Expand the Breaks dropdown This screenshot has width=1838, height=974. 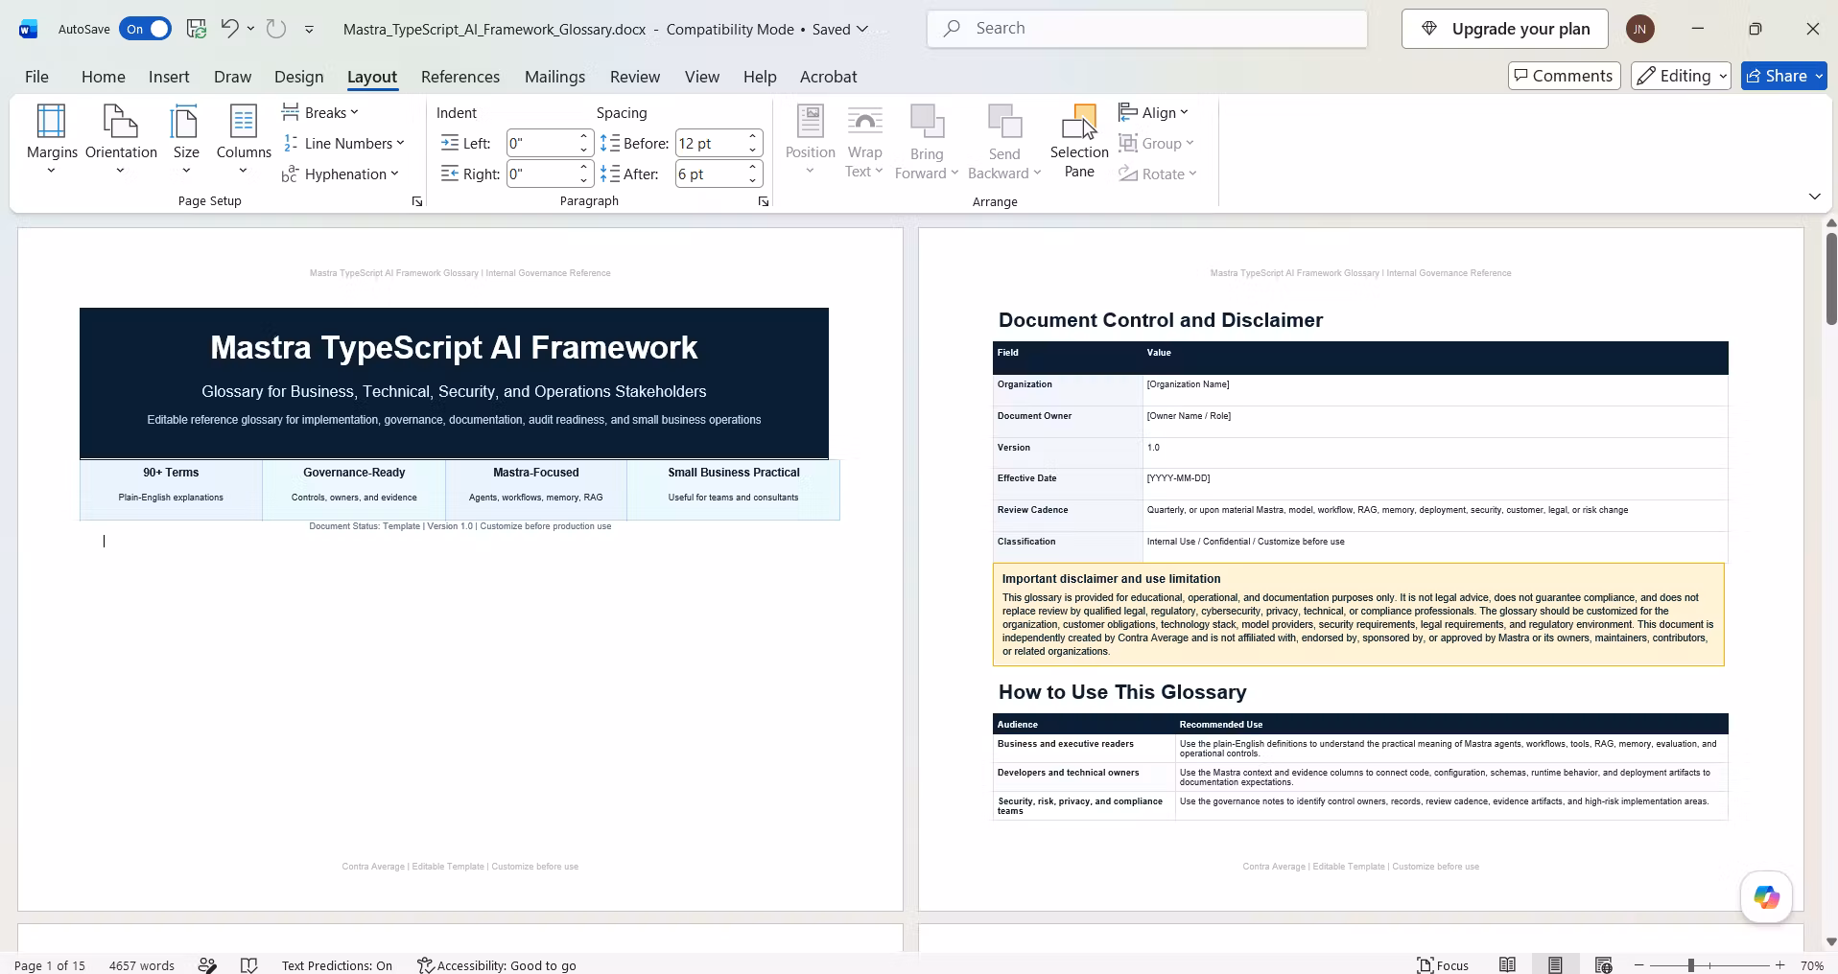(320, 113)
